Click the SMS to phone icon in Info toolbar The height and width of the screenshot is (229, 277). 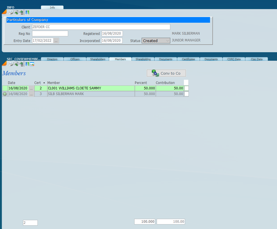21,12
